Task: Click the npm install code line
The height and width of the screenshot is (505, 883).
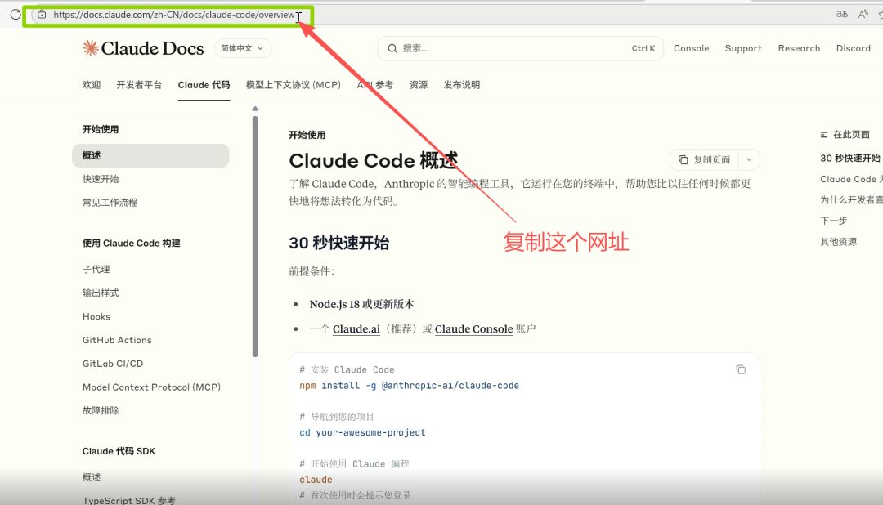Action: pos(410,386)
